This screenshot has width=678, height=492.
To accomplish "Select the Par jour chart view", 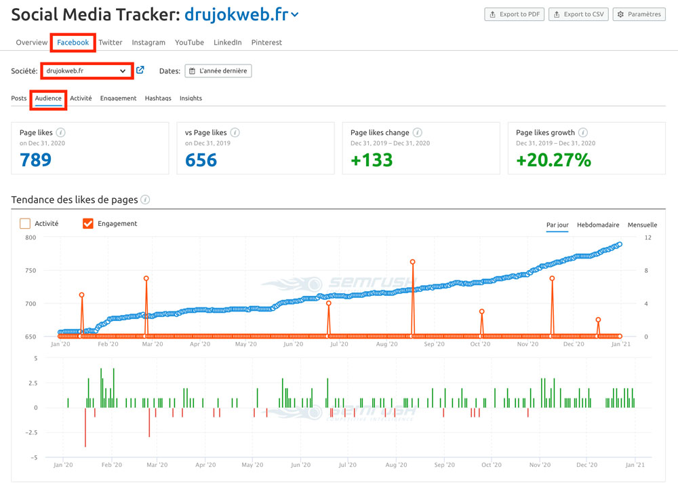I will (x=557, y=225).
